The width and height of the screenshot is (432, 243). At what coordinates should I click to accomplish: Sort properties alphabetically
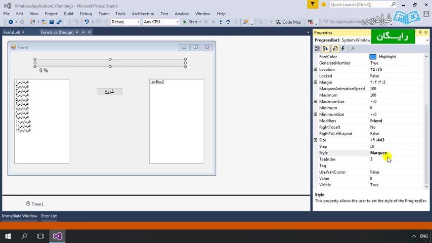(x=325, y=49)
